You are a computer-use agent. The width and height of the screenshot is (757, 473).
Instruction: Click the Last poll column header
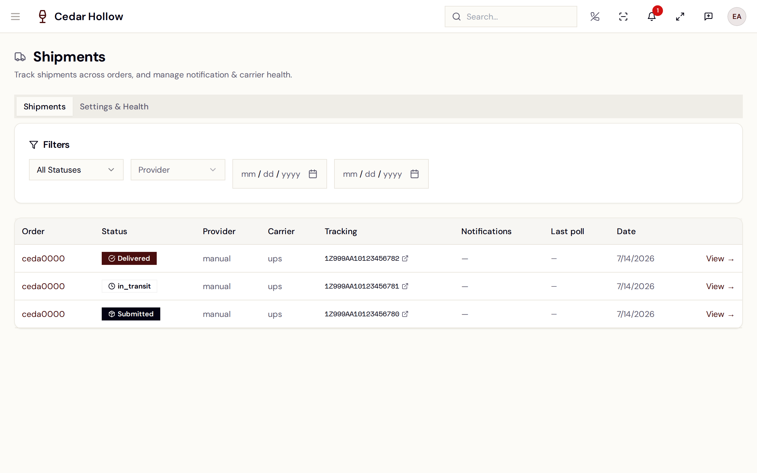[567, 231]
